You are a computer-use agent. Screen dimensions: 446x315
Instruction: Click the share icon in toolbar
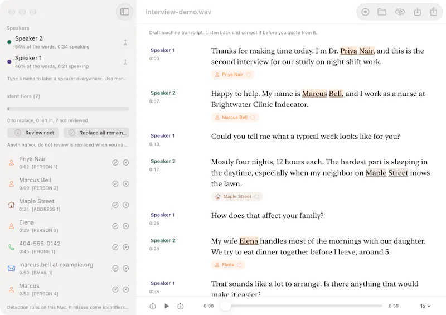(x=434, y=12)
